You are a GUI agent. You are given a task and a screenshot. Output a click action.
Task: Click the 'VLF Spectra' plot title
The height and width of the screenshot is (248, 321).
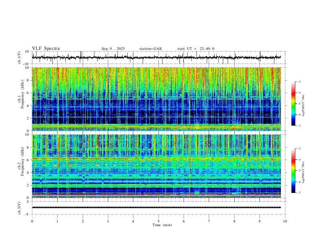click(x=46, y=49)
